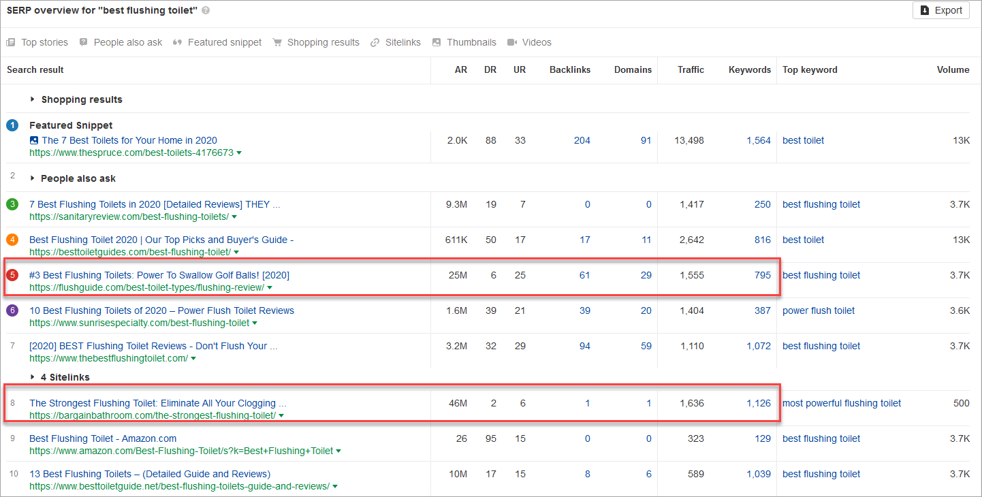This screenshot has height=497, width=982.
Task: Click backlinks count 204 for thespruce
Action: [x=582, y=140]
